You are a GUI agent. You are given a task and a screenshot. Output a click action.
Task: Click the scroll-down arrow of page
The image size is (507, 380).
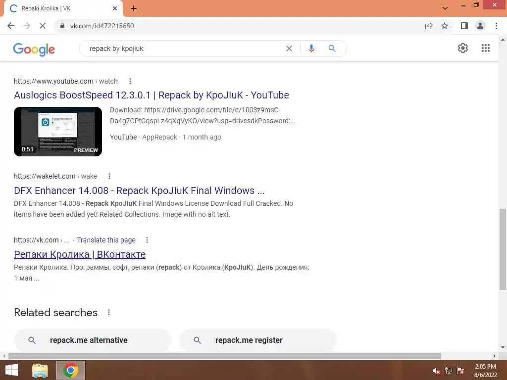coord(503,348)
